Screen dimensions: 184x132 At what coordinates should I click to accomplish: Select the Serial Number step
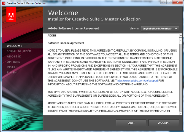tap(19, 51)
